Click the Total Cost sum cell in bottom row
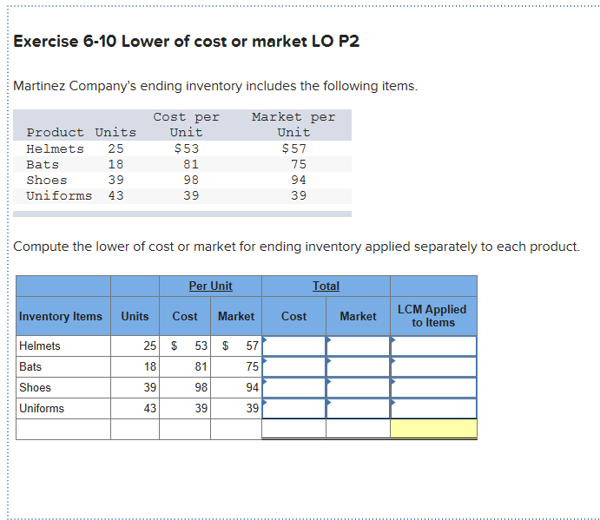 pos(293,429)
